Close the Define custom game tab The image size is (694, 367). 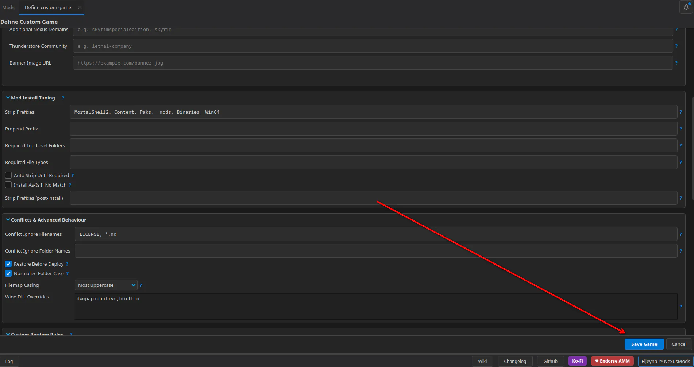coord(80,7)
